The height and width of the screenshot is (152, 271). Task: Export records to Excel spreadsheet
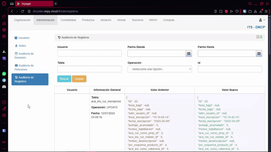(x=261, y=37)
